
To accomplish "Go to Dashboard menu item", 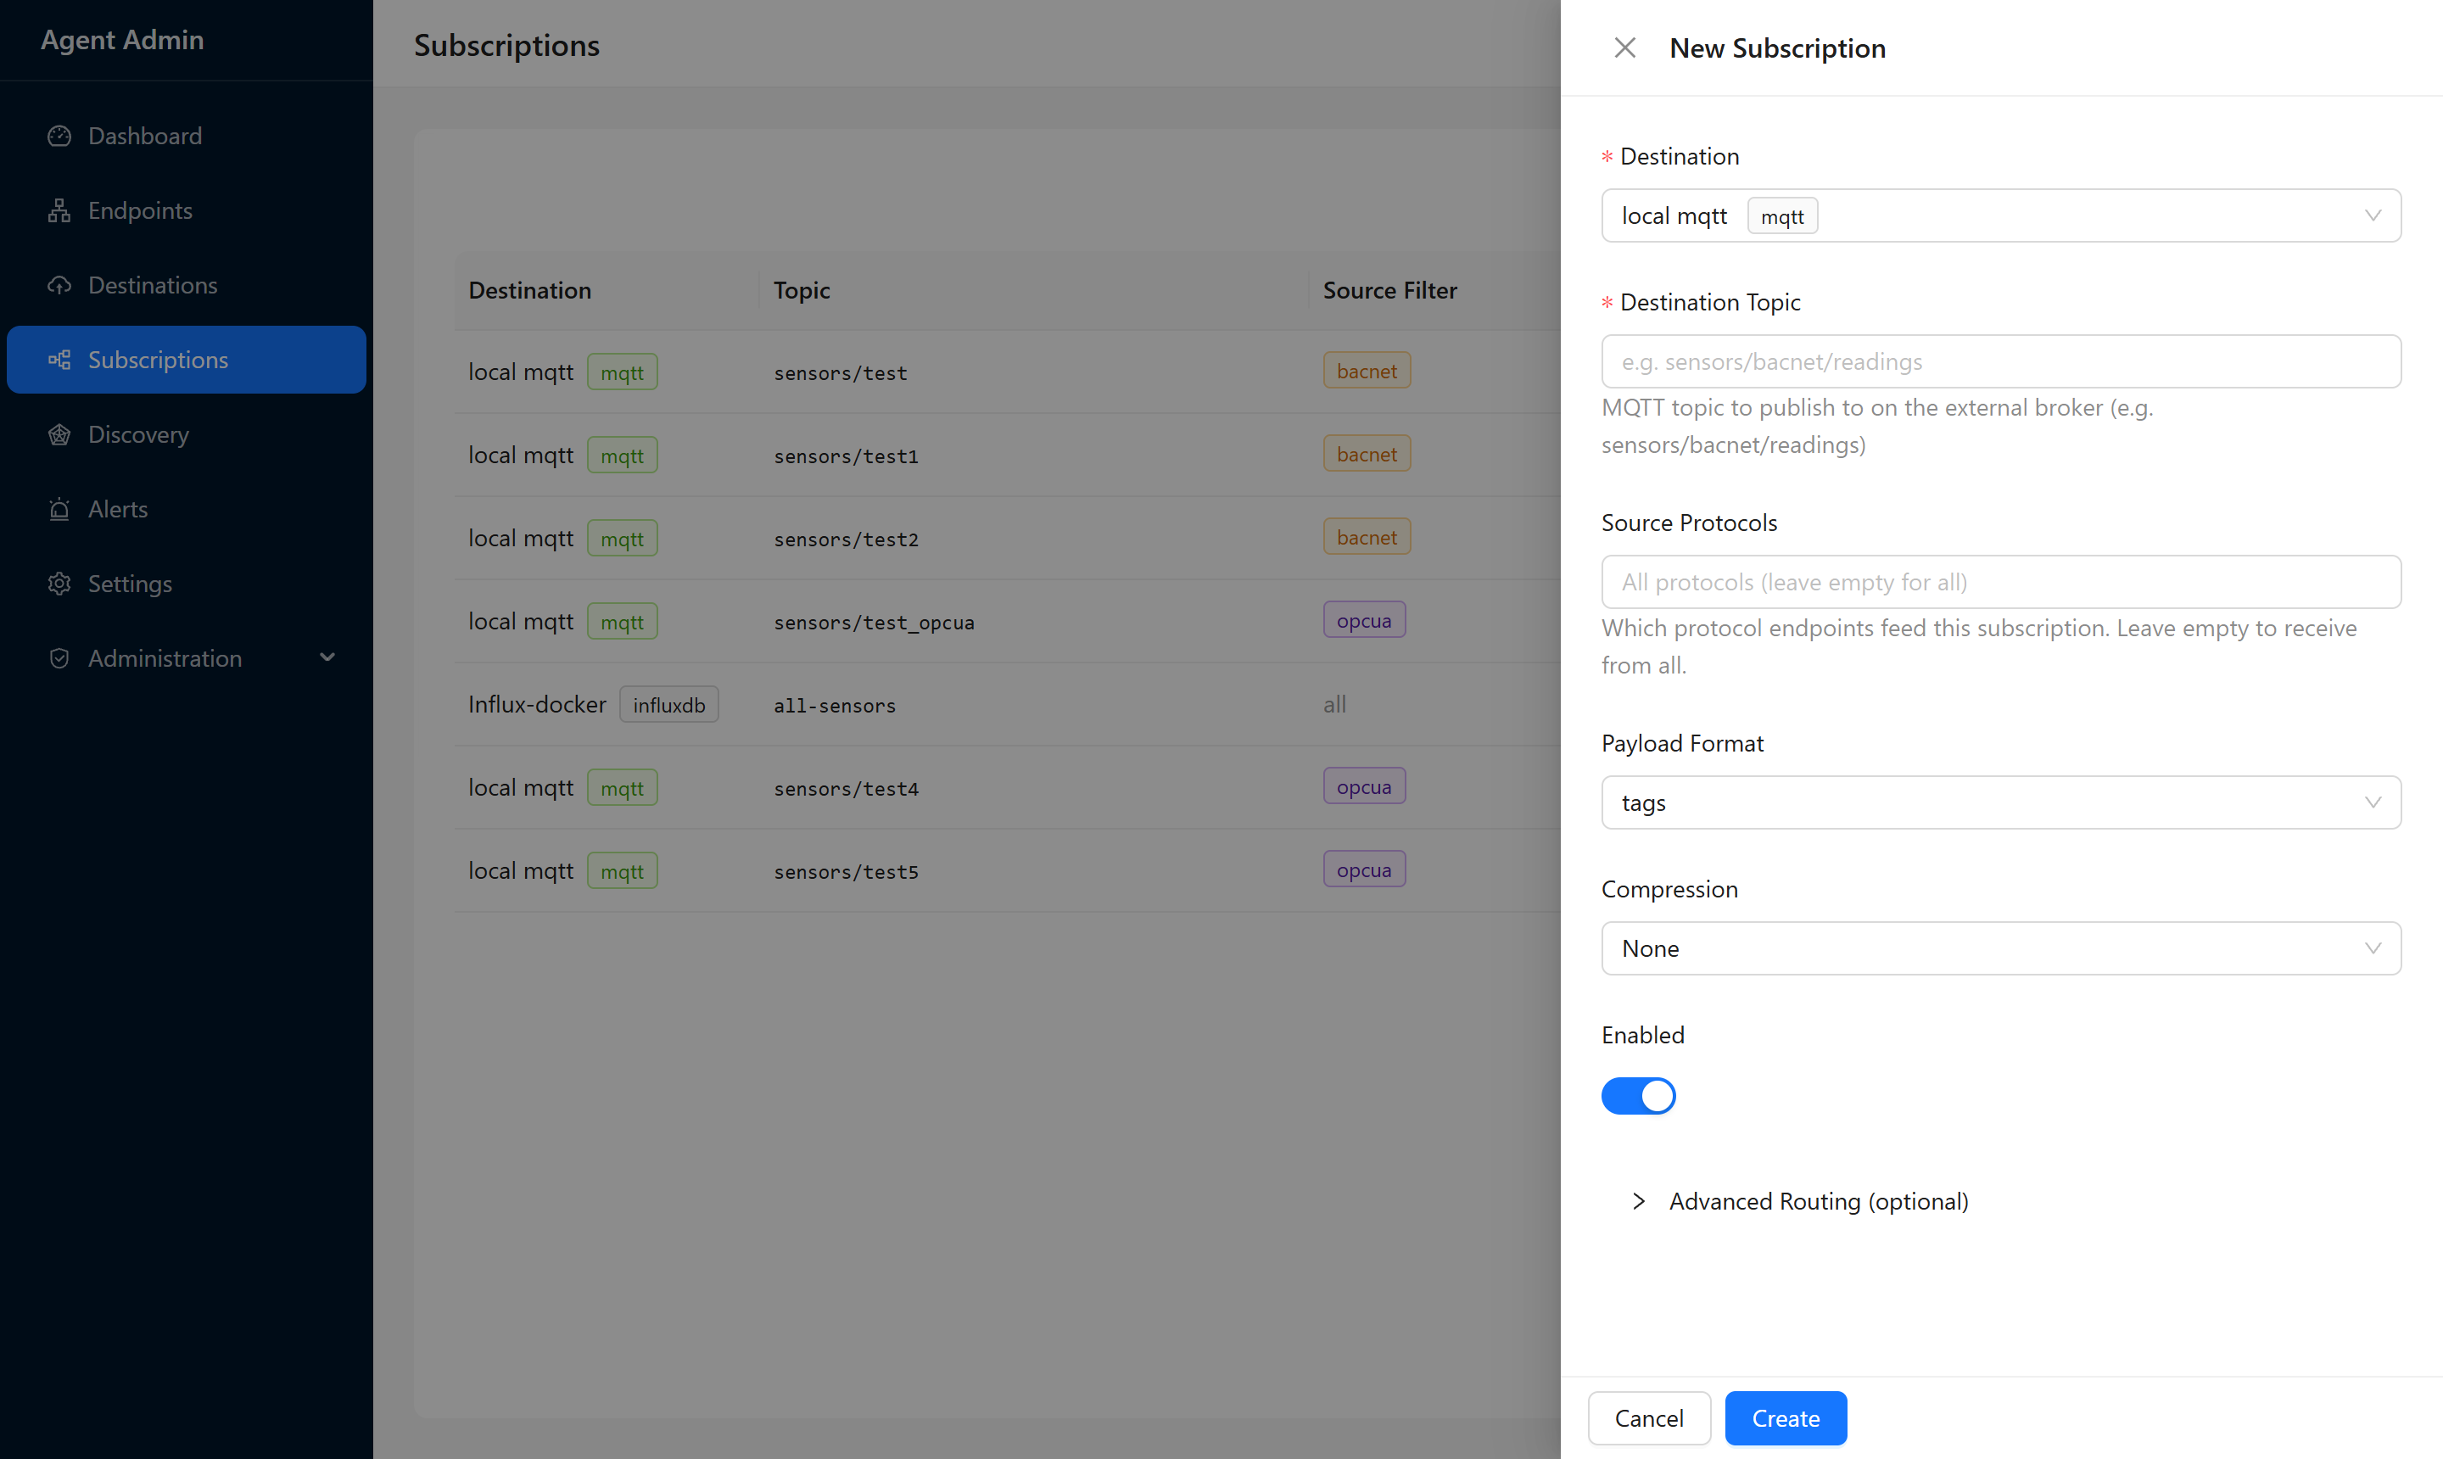I will coord(187,136).
